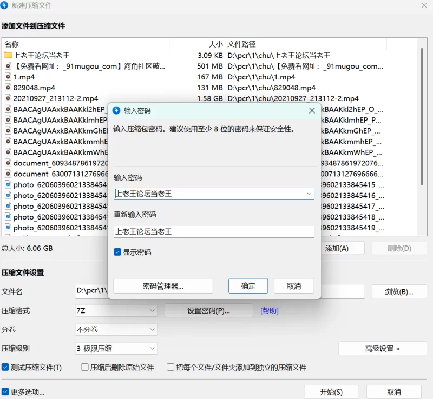Click the document_63007131276966 file icon
Screen dimensions: 433x399
(x=8, y=174)
